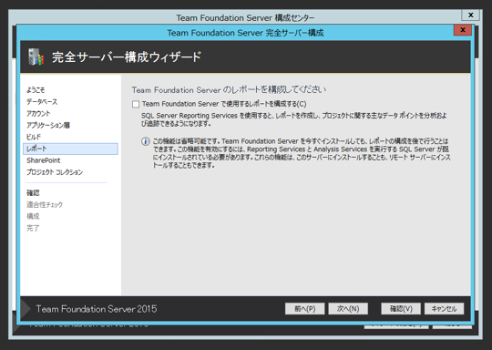Click the blue information icon
This screenshot has height=350, width=492.
[145, 141]
